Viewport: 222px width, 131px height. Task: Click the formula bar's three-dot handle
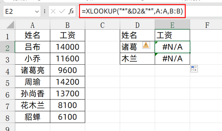pos(45,11)
